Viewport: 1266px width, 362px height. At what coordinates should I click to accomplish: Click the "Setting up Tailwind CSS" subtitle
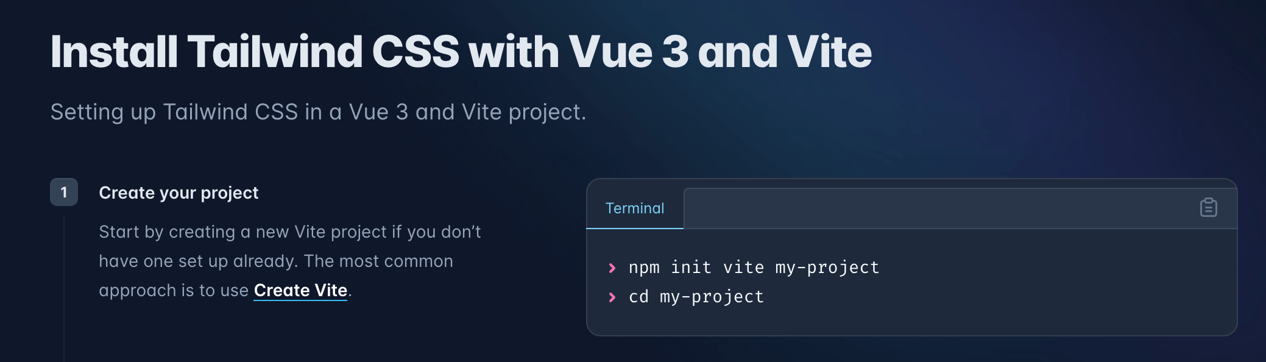[318, 112]
